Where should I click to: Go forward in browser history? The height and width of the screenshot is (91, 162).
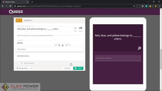point(6,6)
